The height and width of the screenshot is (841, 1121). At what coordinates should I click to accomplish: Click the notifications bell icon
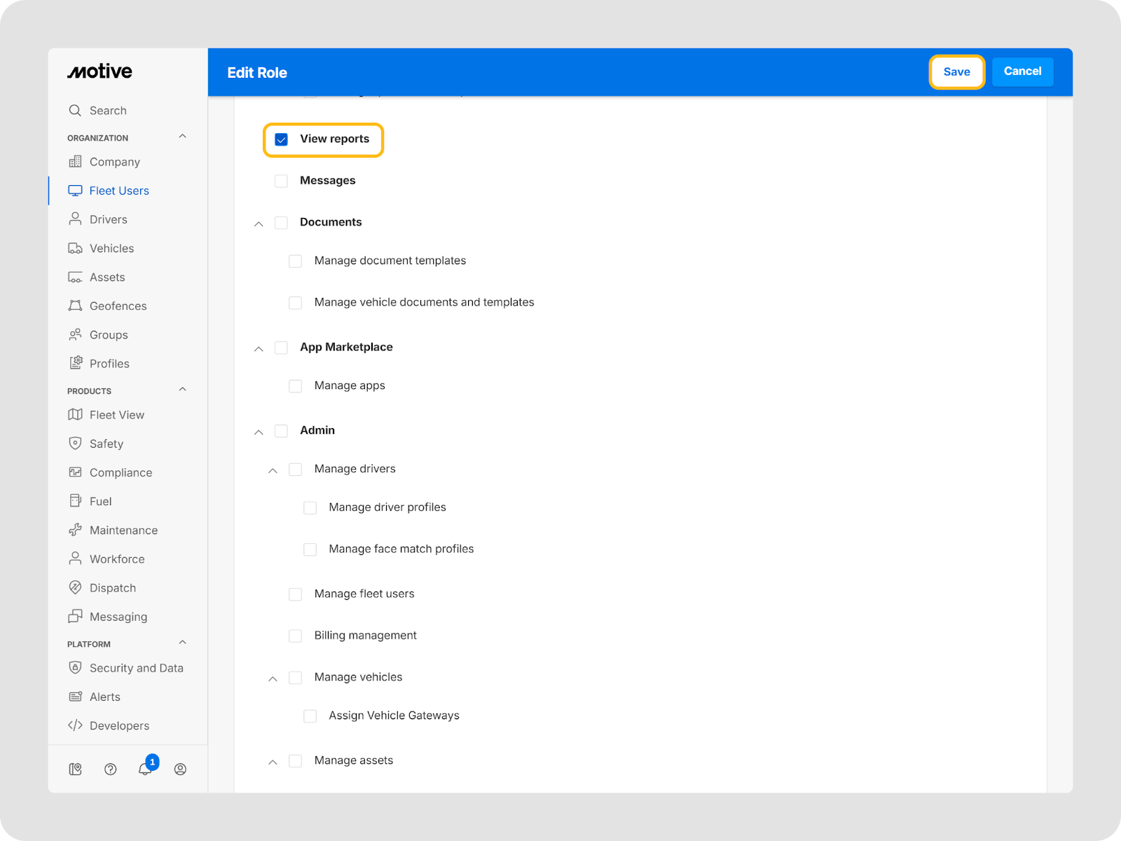coord(145,769)
